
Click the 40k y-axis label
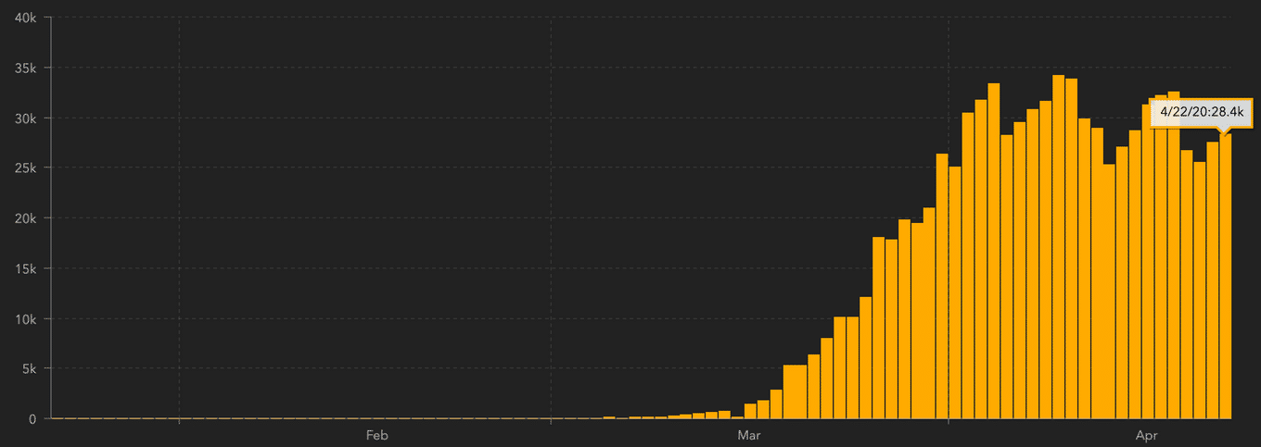24,19
